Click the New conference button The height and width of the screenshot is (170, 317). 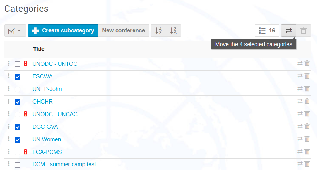[x=123, y=31]
